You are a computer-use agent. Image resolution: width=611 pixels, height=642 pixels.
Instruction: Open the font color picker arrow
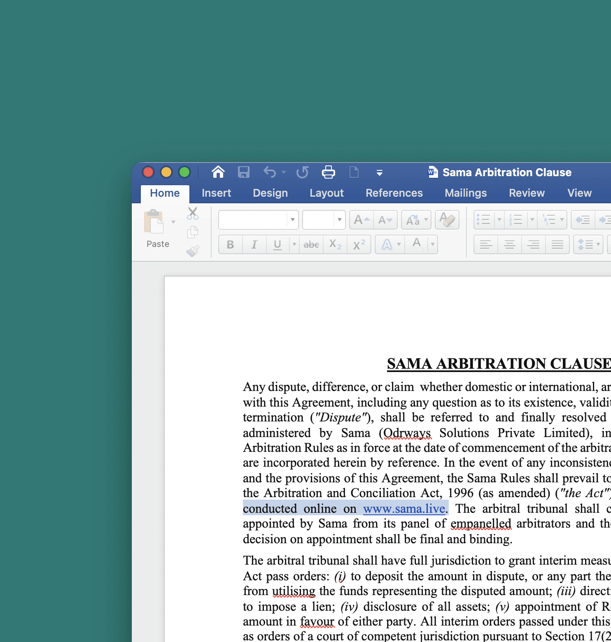click(433, 245)
